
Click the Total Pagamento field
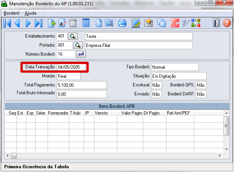82,85
